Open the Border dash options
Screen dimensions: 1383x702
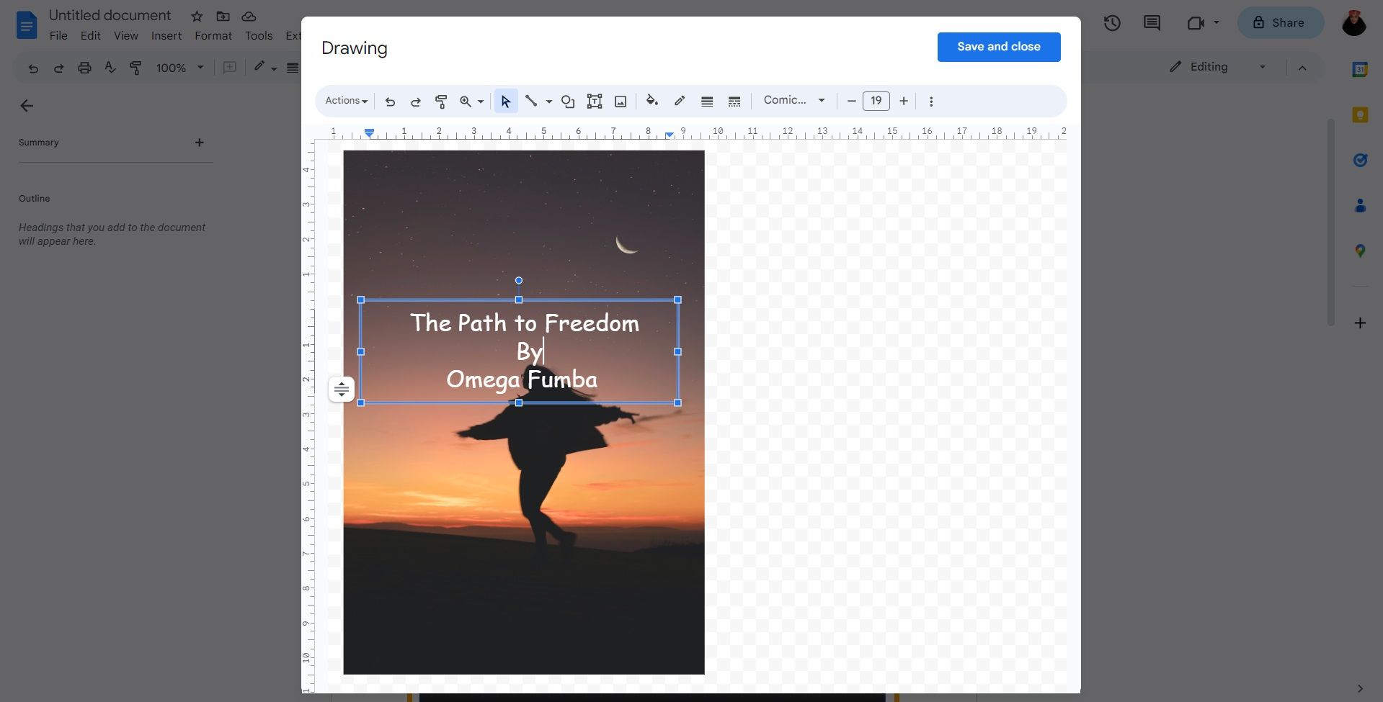[x=734, y=101]
